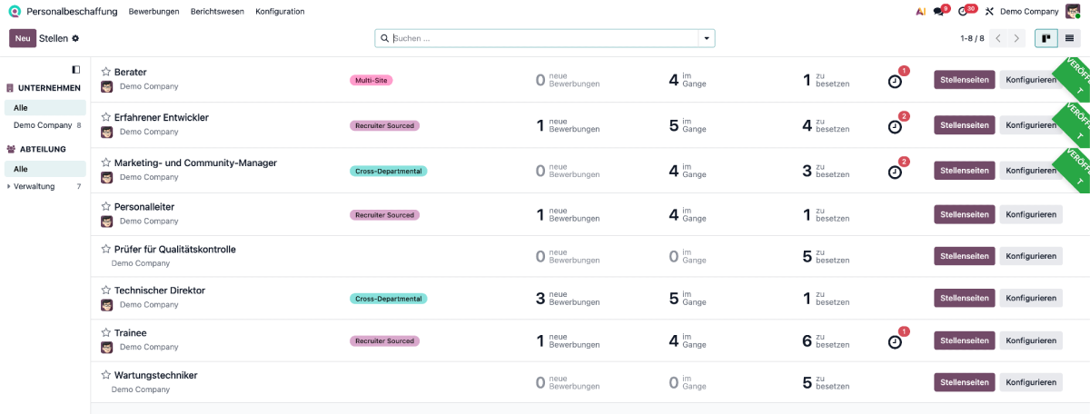The image size is (1090, 414).
Task: Click Konfigurieren for Personalleiter
Action: point(1031,214)
